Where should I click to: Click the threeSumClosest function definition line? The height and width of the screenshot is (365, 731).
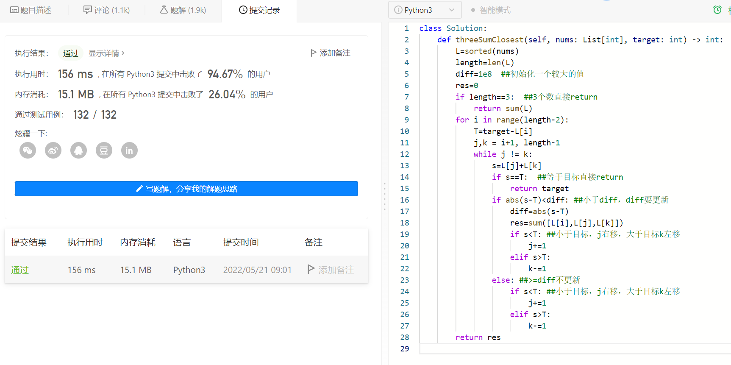[580, 40]
